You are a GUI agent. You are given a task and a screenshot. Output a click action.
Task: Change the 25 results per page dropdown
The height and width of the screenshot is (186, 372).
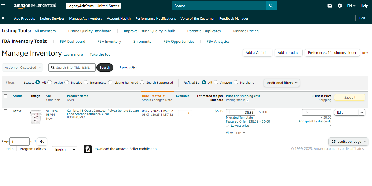pos(348,141)
